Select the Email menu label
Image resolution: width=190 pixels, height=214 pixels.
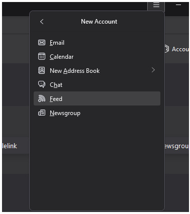(57, 43)
